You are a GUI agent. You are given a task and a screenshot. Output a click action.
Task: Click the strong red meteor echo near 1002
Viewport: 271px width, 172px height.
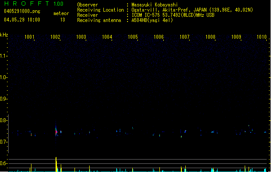[56, 132]
